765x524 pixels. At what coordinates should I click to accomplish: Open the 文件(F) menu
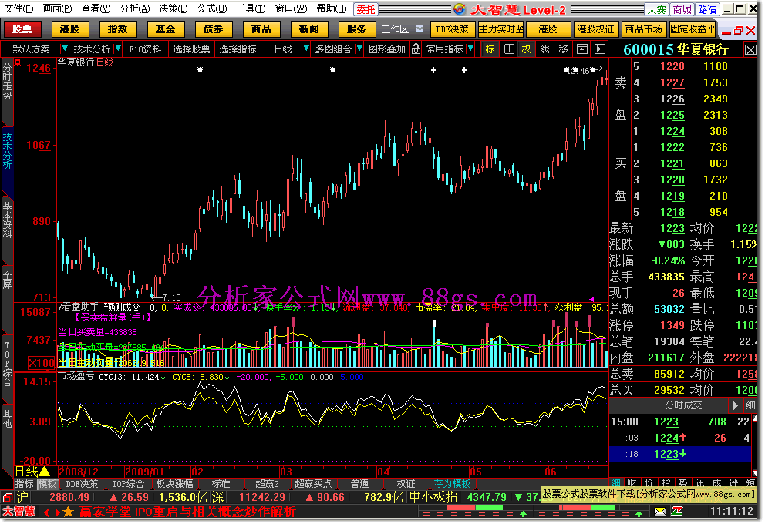(19, 8)
